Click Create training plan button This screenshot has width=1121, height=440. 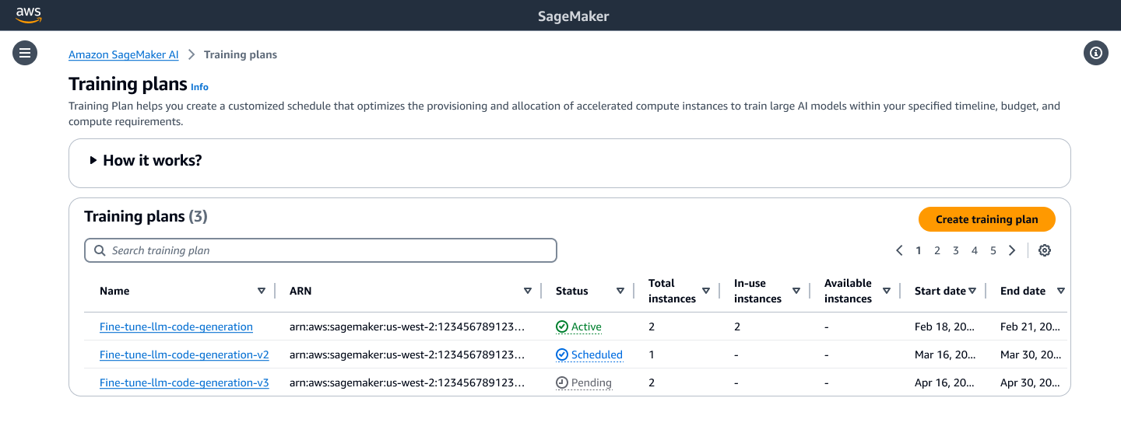click(987, 219)
